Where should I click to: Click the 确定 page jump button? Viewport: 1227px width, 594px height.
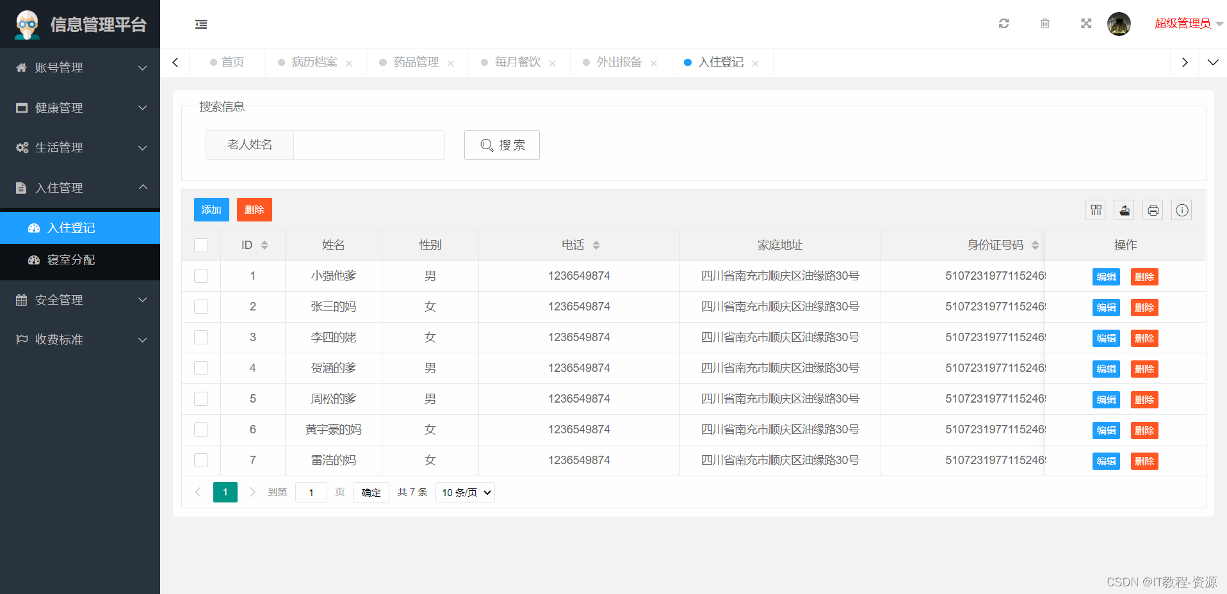pos(371,492)
